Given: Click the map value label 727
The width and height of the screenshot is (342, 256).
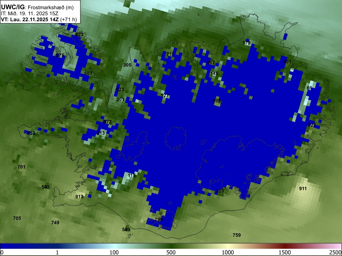Looking at the screenshot, I should 312,125.
